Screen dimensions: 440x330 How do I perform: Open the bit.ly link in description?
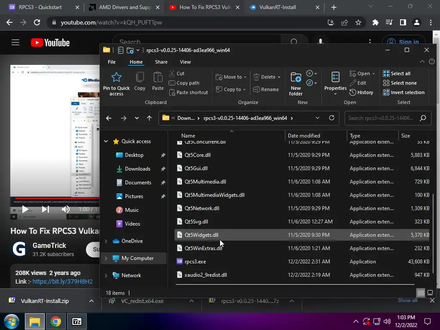tap(63, 281)
